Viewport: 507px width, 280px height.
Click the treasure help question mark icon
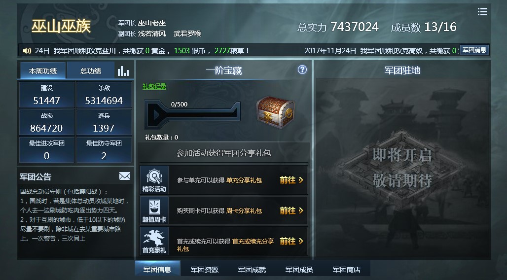click(302, 70)
